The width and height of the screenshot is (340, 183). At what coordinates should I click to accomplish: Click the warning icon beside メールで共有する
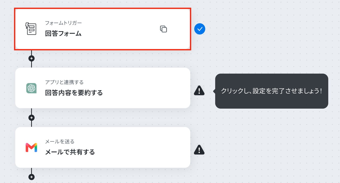199,150
